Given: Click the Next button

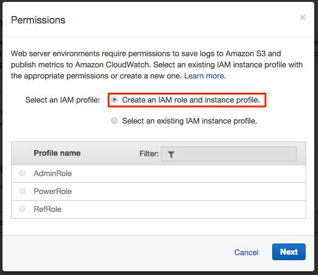Looking at the screenshot, I should 289,252.
